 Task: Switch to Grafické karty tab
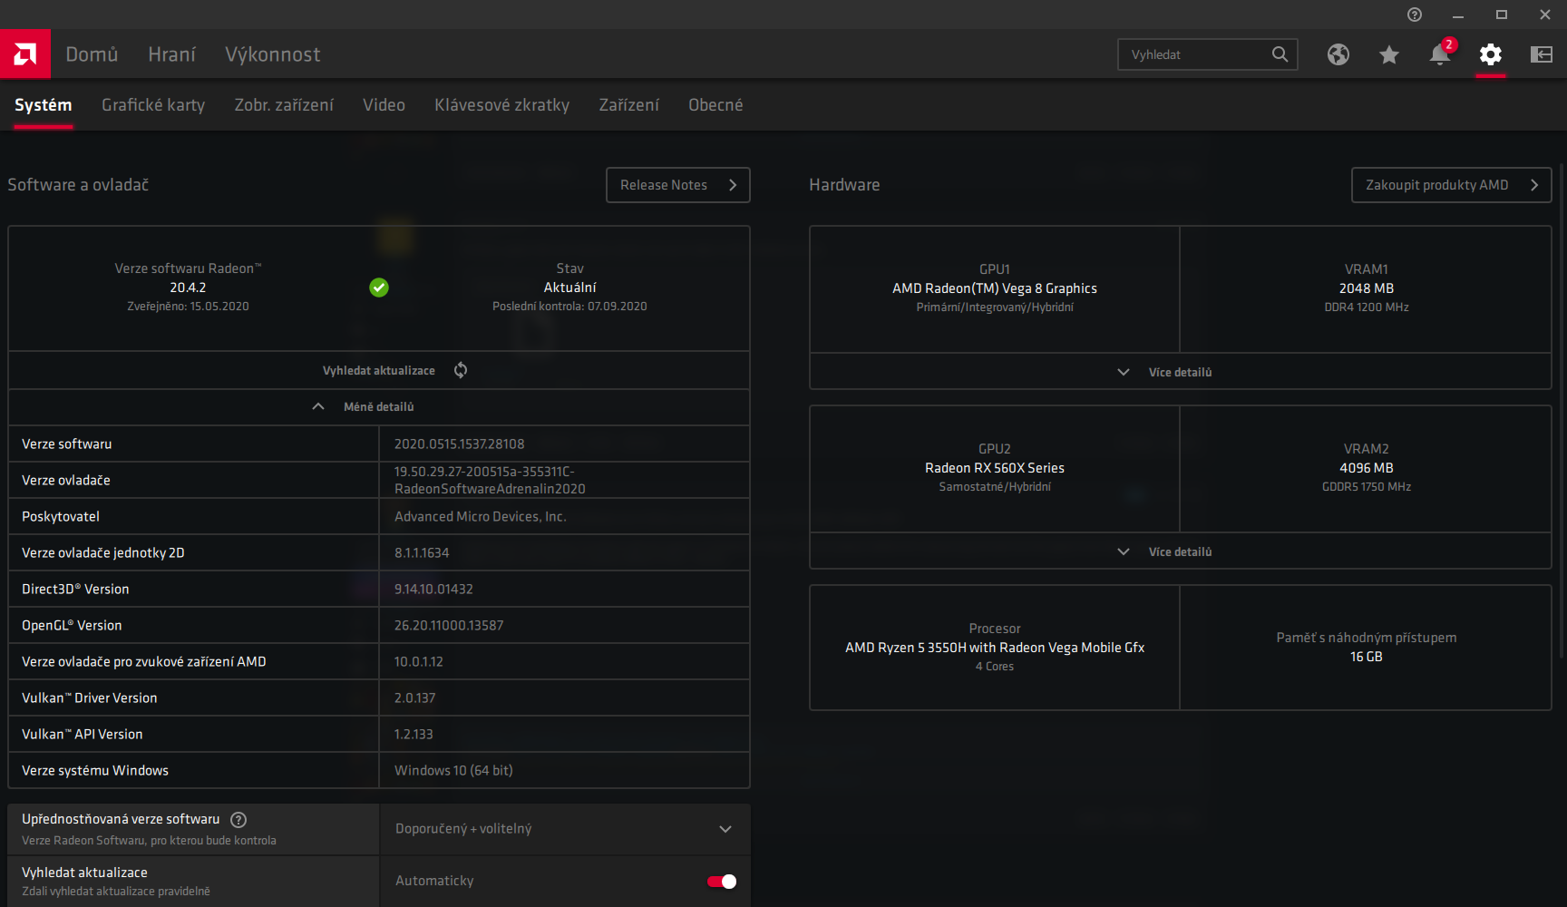[153, 105]
